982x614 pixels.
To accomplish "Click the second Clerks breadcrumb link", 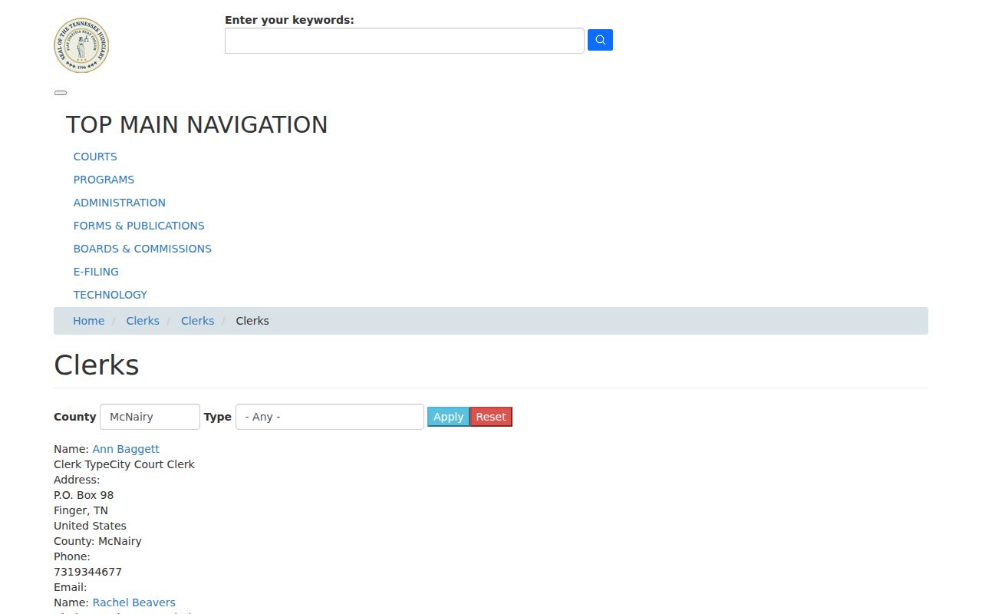I will [197, 321].
